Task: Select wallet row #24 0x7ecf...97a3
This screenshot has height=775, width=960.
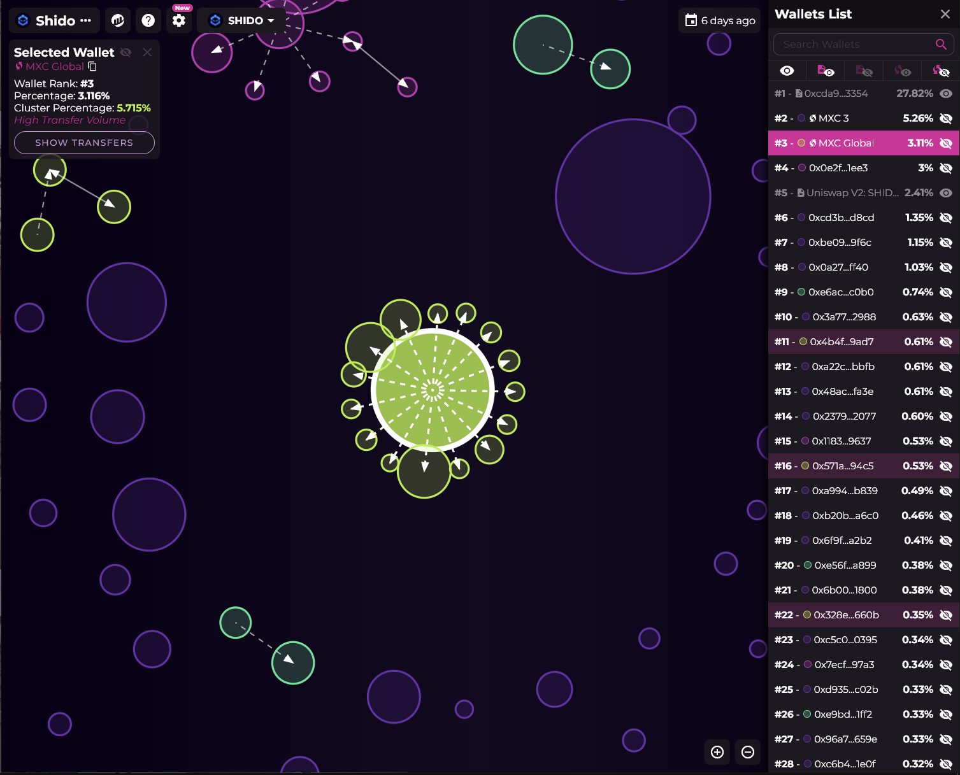Action: tap(864, 664)
